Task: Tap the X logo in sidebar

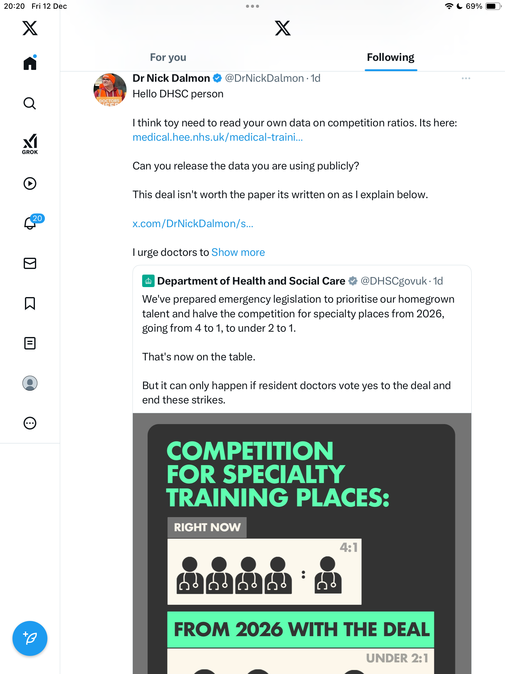Action: click(30, 28)
